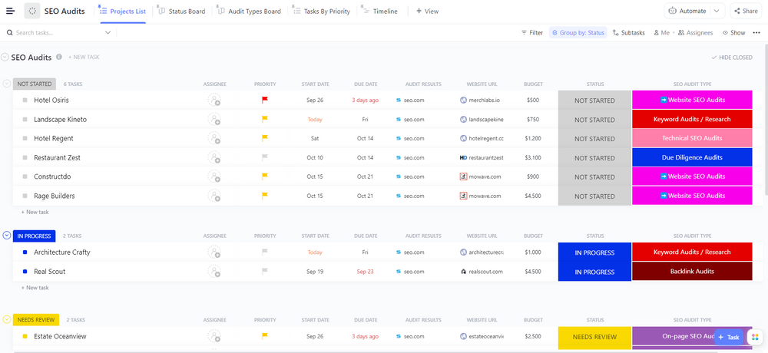Click the Subtasks icon button
This screenshot has width=768, height=353.
point(617,33)
